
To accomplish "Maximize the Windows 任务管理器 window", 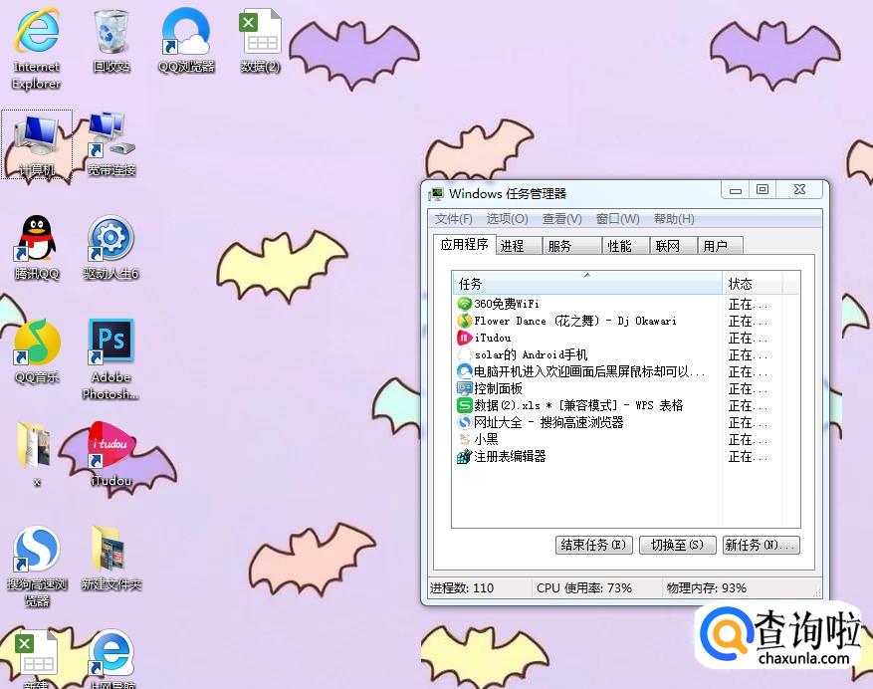I will 763,190.
